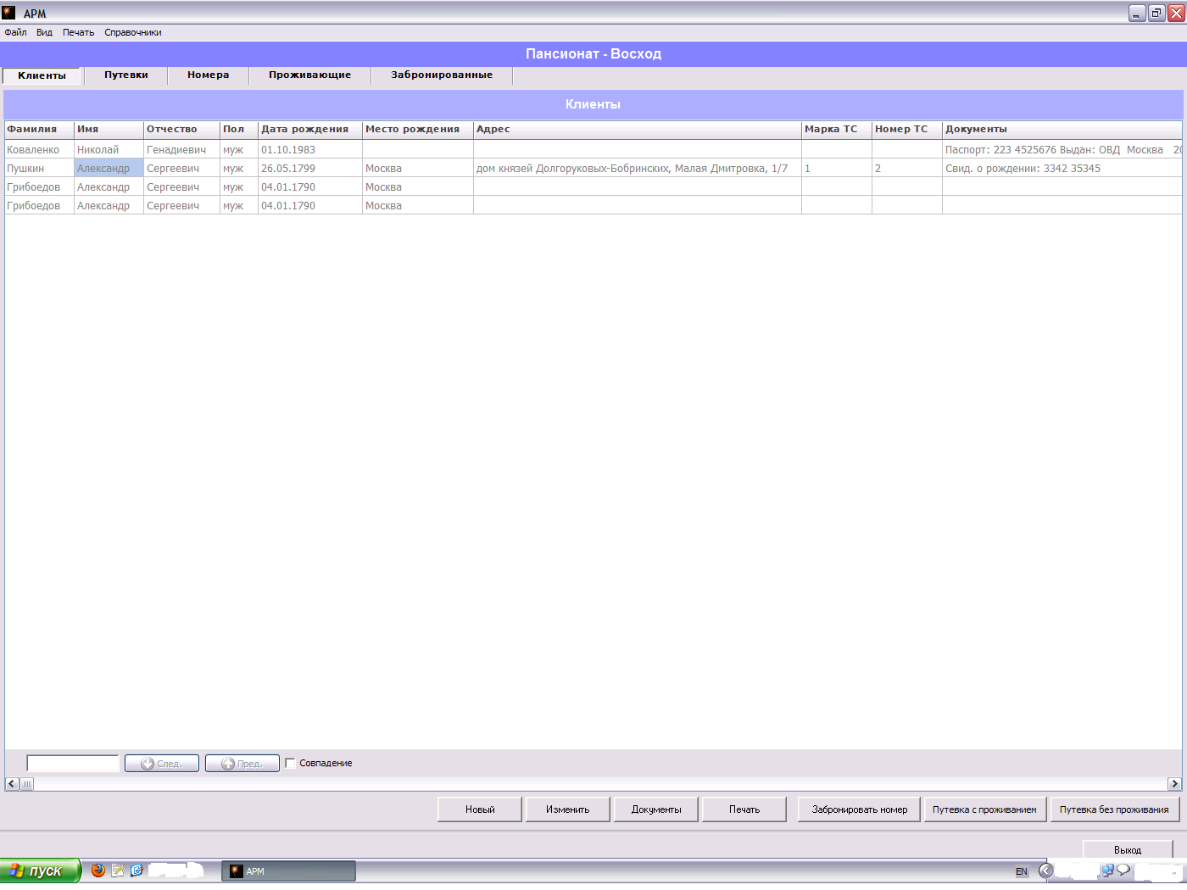Open Internet Explorer from quick launch
The image size is (1187, 890).
(137, 871)
